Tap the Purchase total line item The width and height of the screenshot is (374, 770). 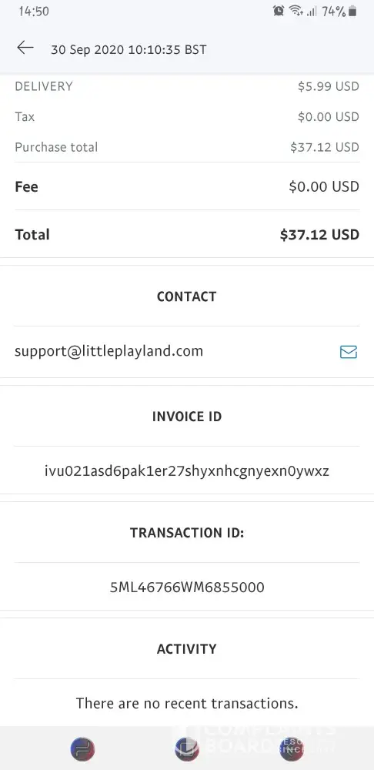pos(187,147)
